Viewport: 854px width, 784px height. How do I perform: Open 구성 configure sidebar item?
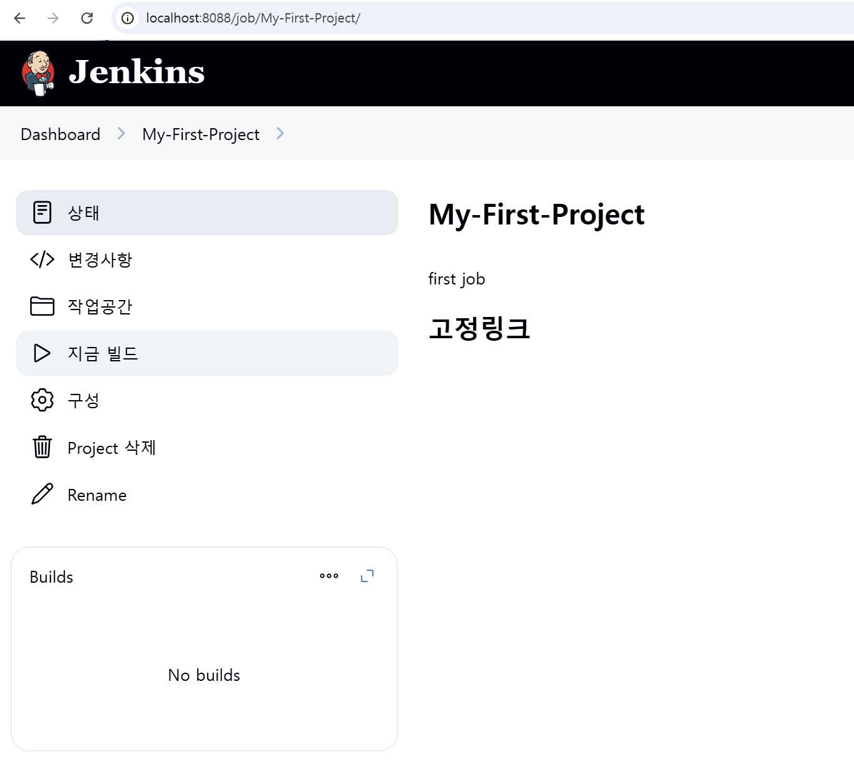207,400
